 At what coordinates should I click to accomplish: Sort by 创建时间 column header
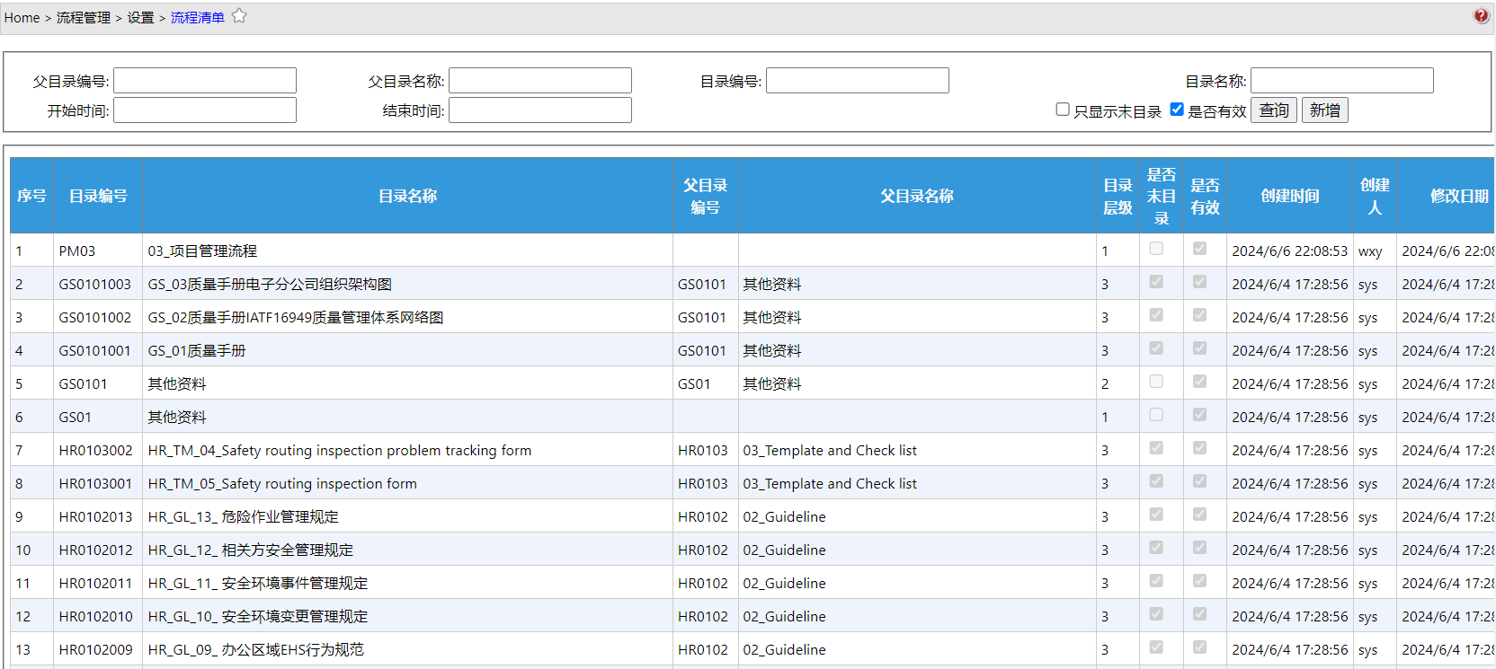pyautogui.click(x=1290, y=196)
